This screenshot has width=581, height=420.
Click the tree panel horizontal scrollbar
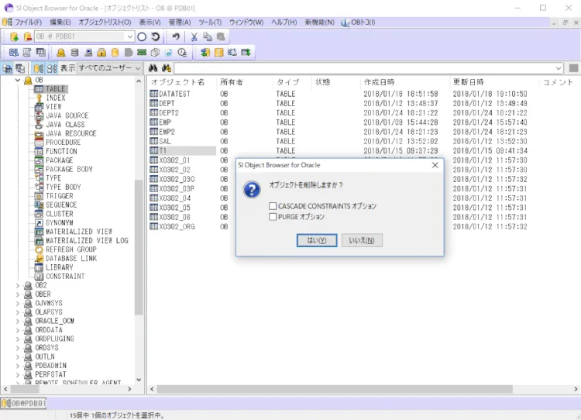[25, 389]
